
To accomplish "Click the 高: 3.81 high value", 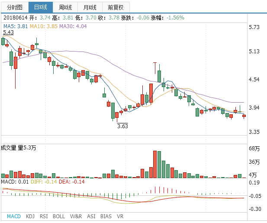I will coord(62,18).
